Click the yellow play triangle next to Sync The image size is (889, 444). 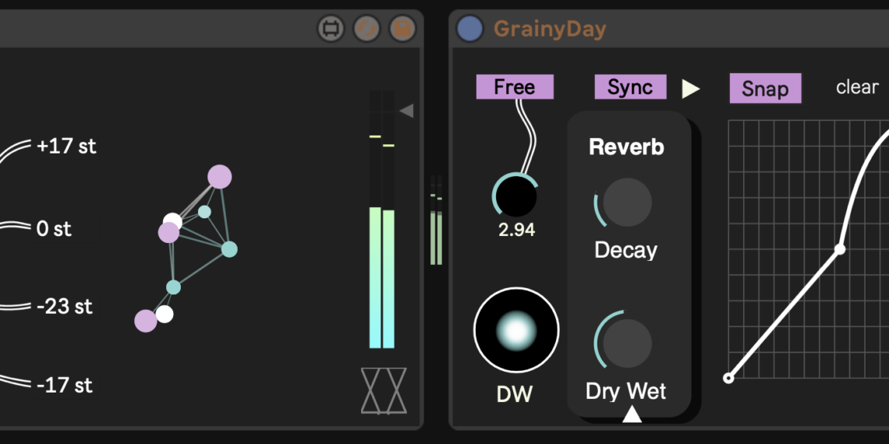(x=690, y=89)
